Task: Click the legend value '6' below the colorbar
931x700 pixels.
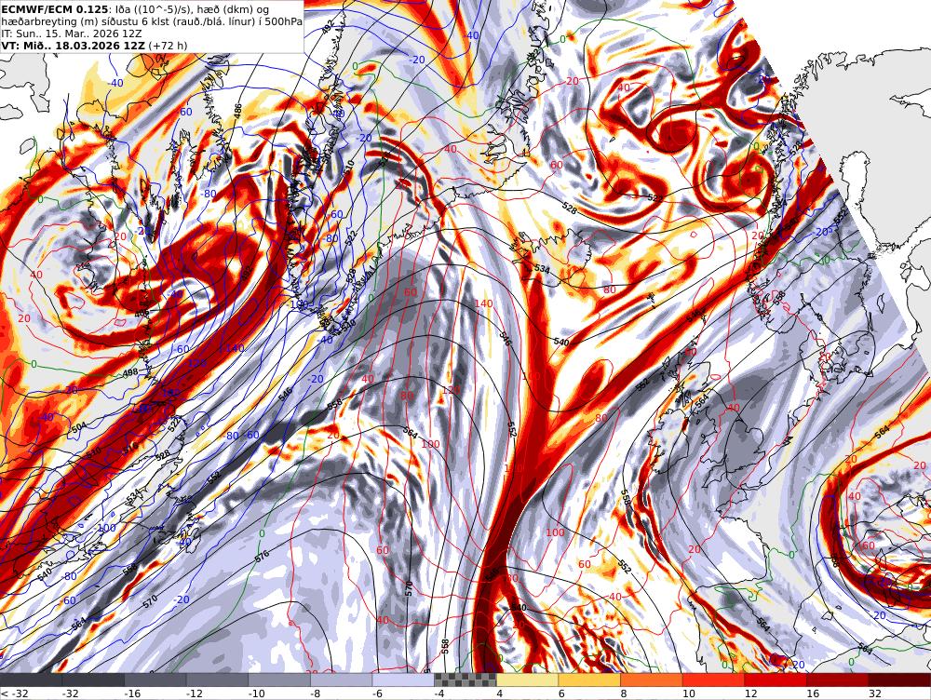Action: (x=561, y=693)
